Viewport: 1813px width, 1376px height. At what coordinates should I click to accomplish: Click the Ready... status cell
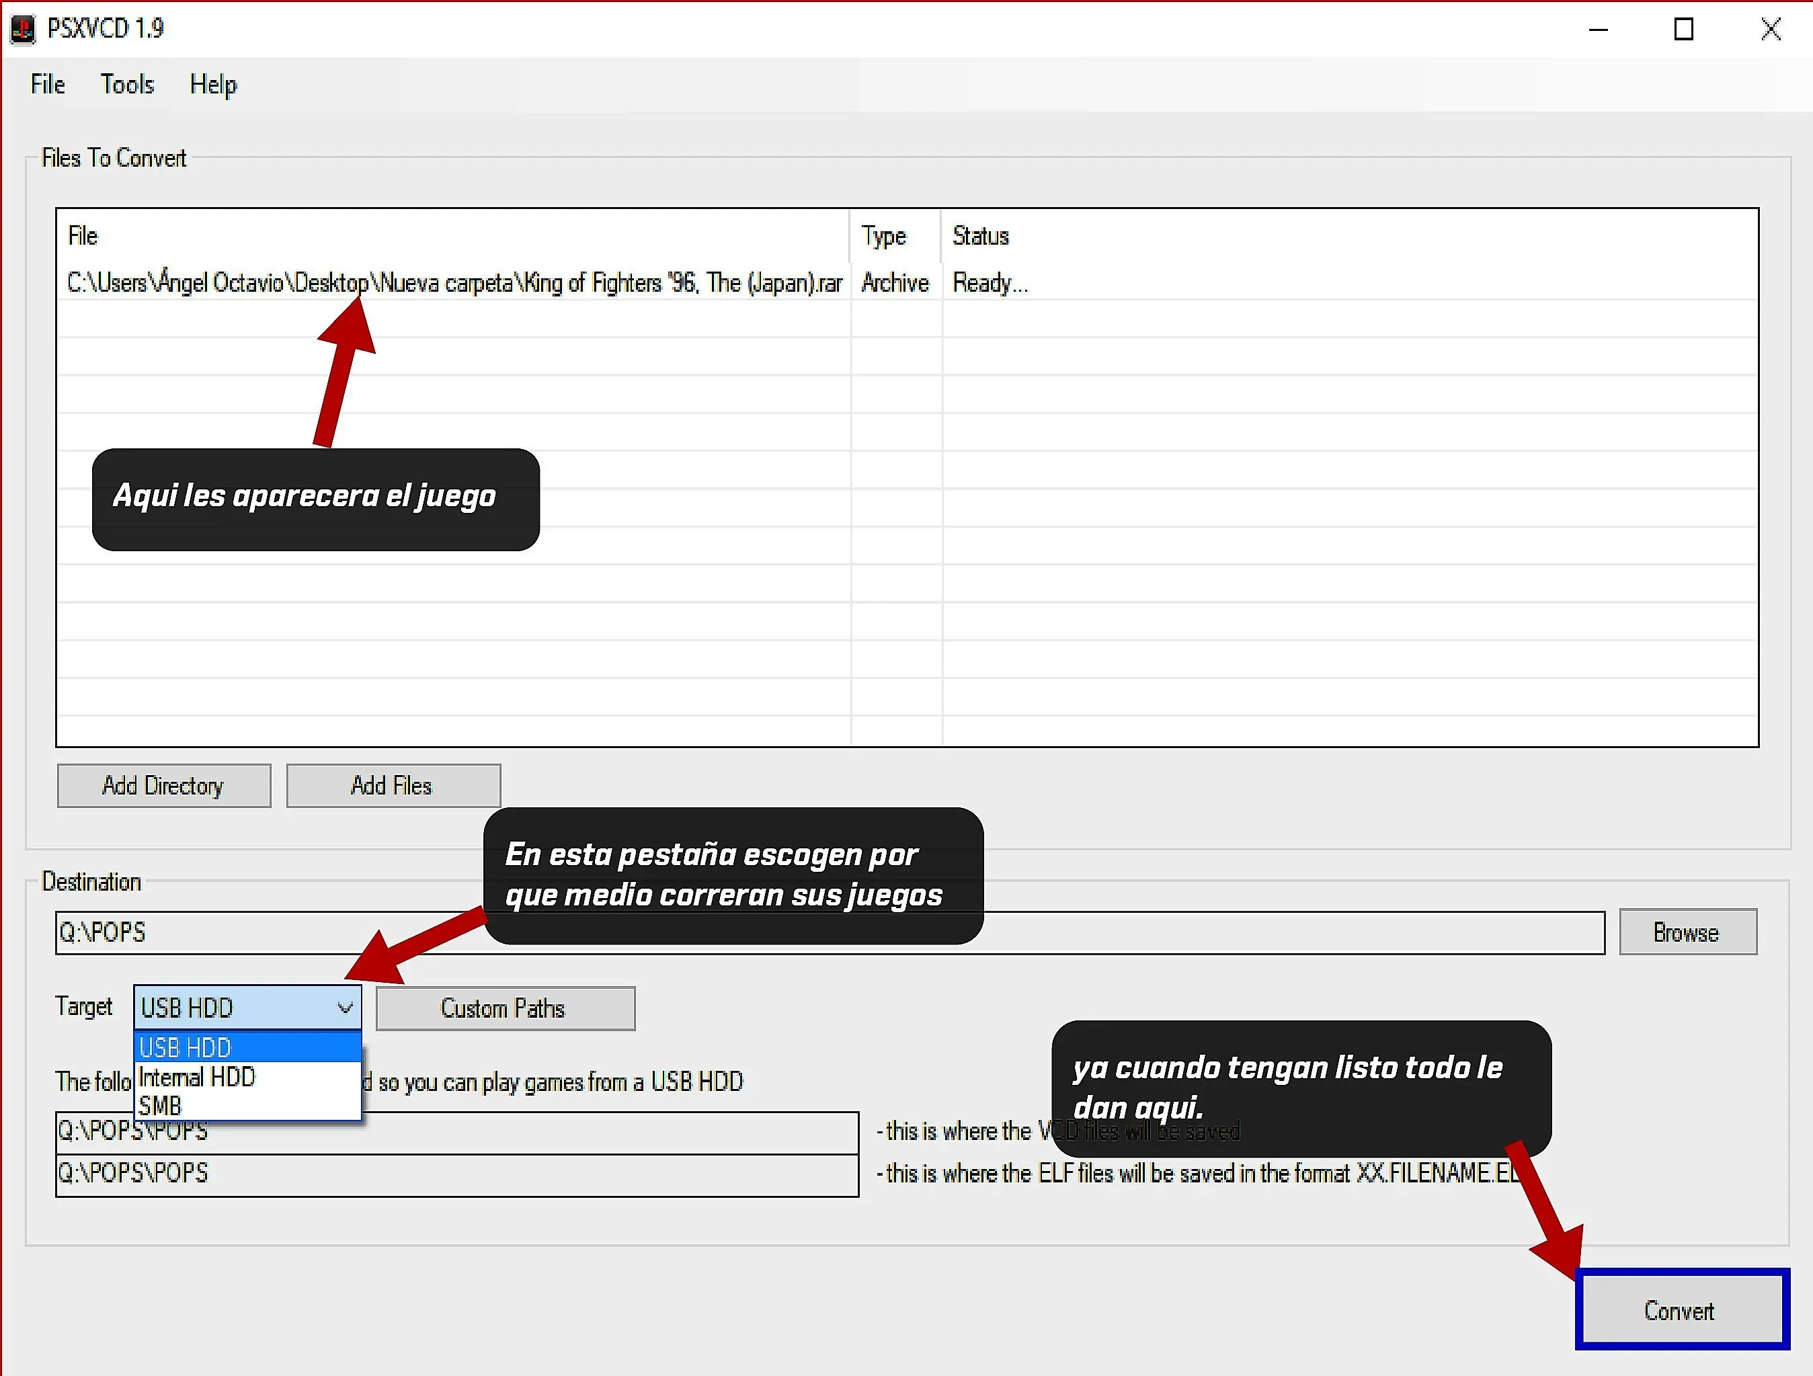990,283
